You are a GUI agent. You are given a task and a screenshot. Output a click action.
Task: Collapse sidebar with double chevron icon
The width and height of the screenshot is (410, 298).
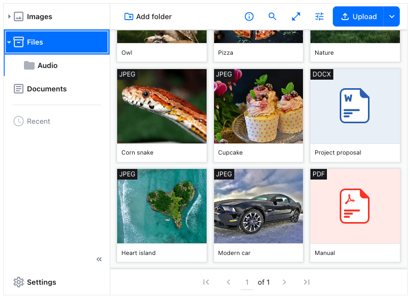tap(99, 259)
